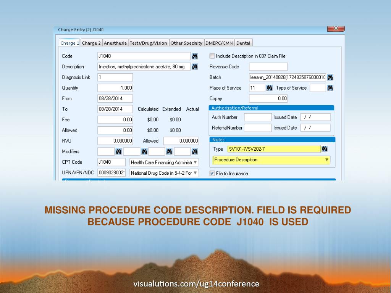Switch to the Charge 1 tab

pos(69,43)
